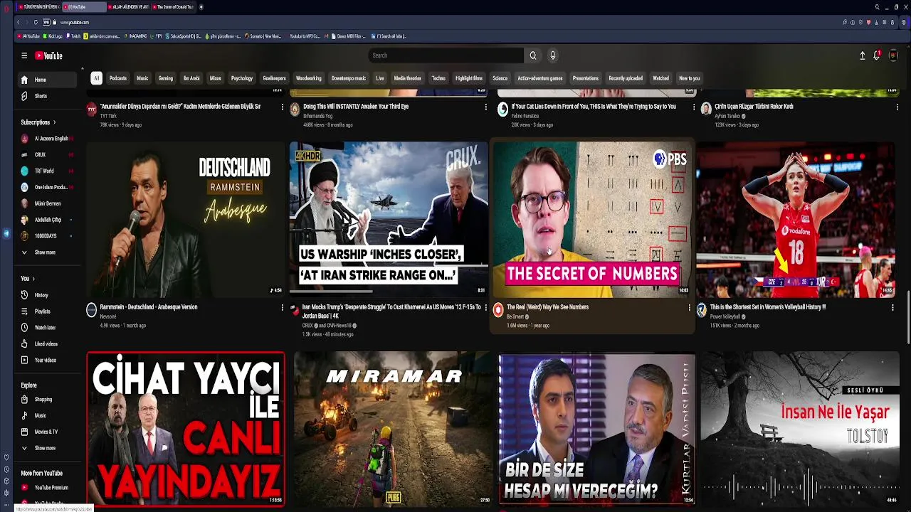Open TRT World subscription channel
Image resolution: width=911 pixels, height=512 pixels.
coord(48,171)
